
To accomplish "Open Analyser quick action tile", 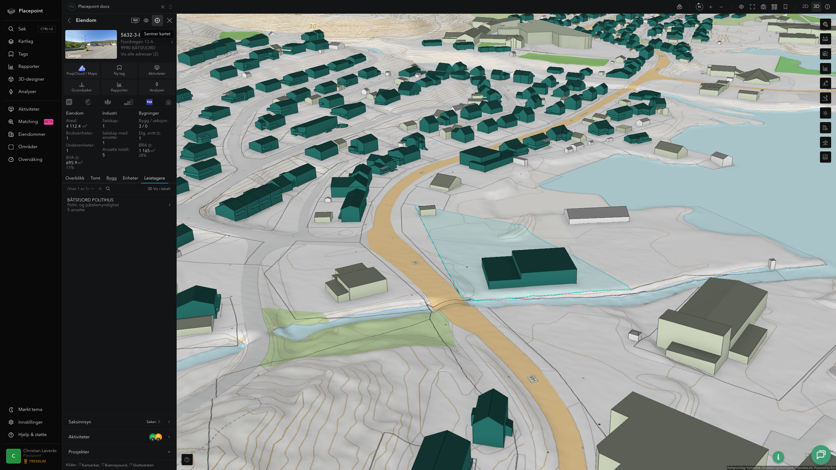I will point(157,87).
